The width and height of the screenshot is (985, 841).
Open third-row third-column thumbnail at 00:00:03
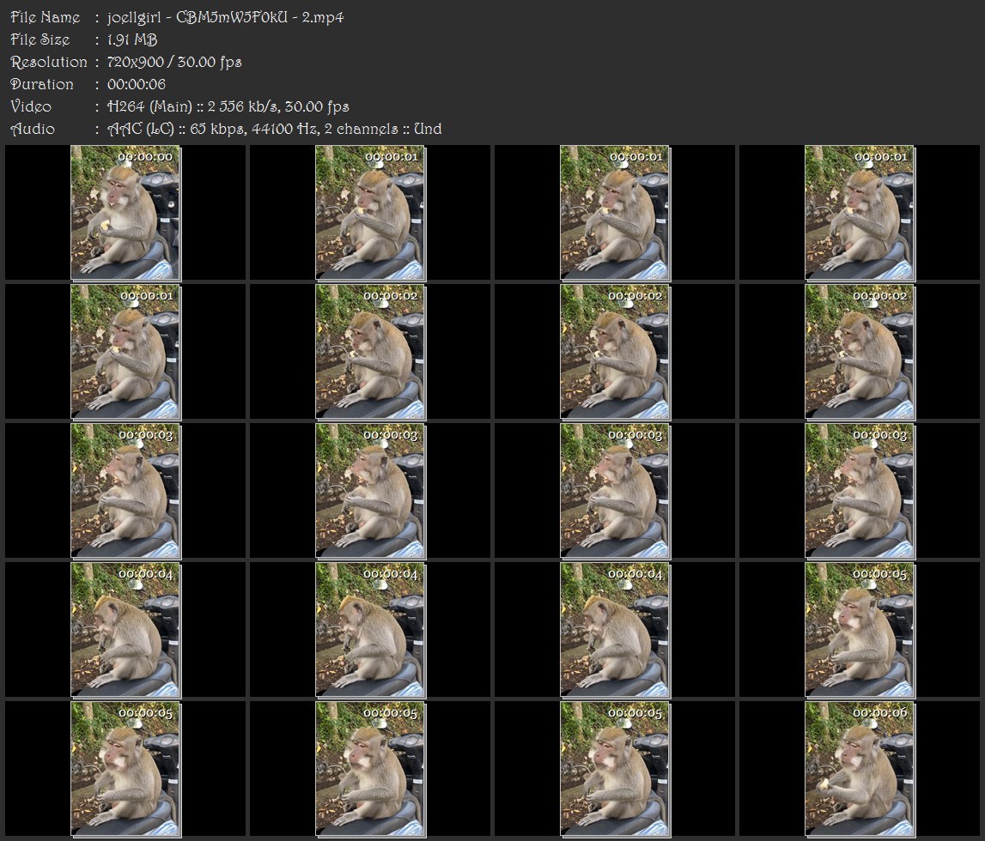pos(615,492)
